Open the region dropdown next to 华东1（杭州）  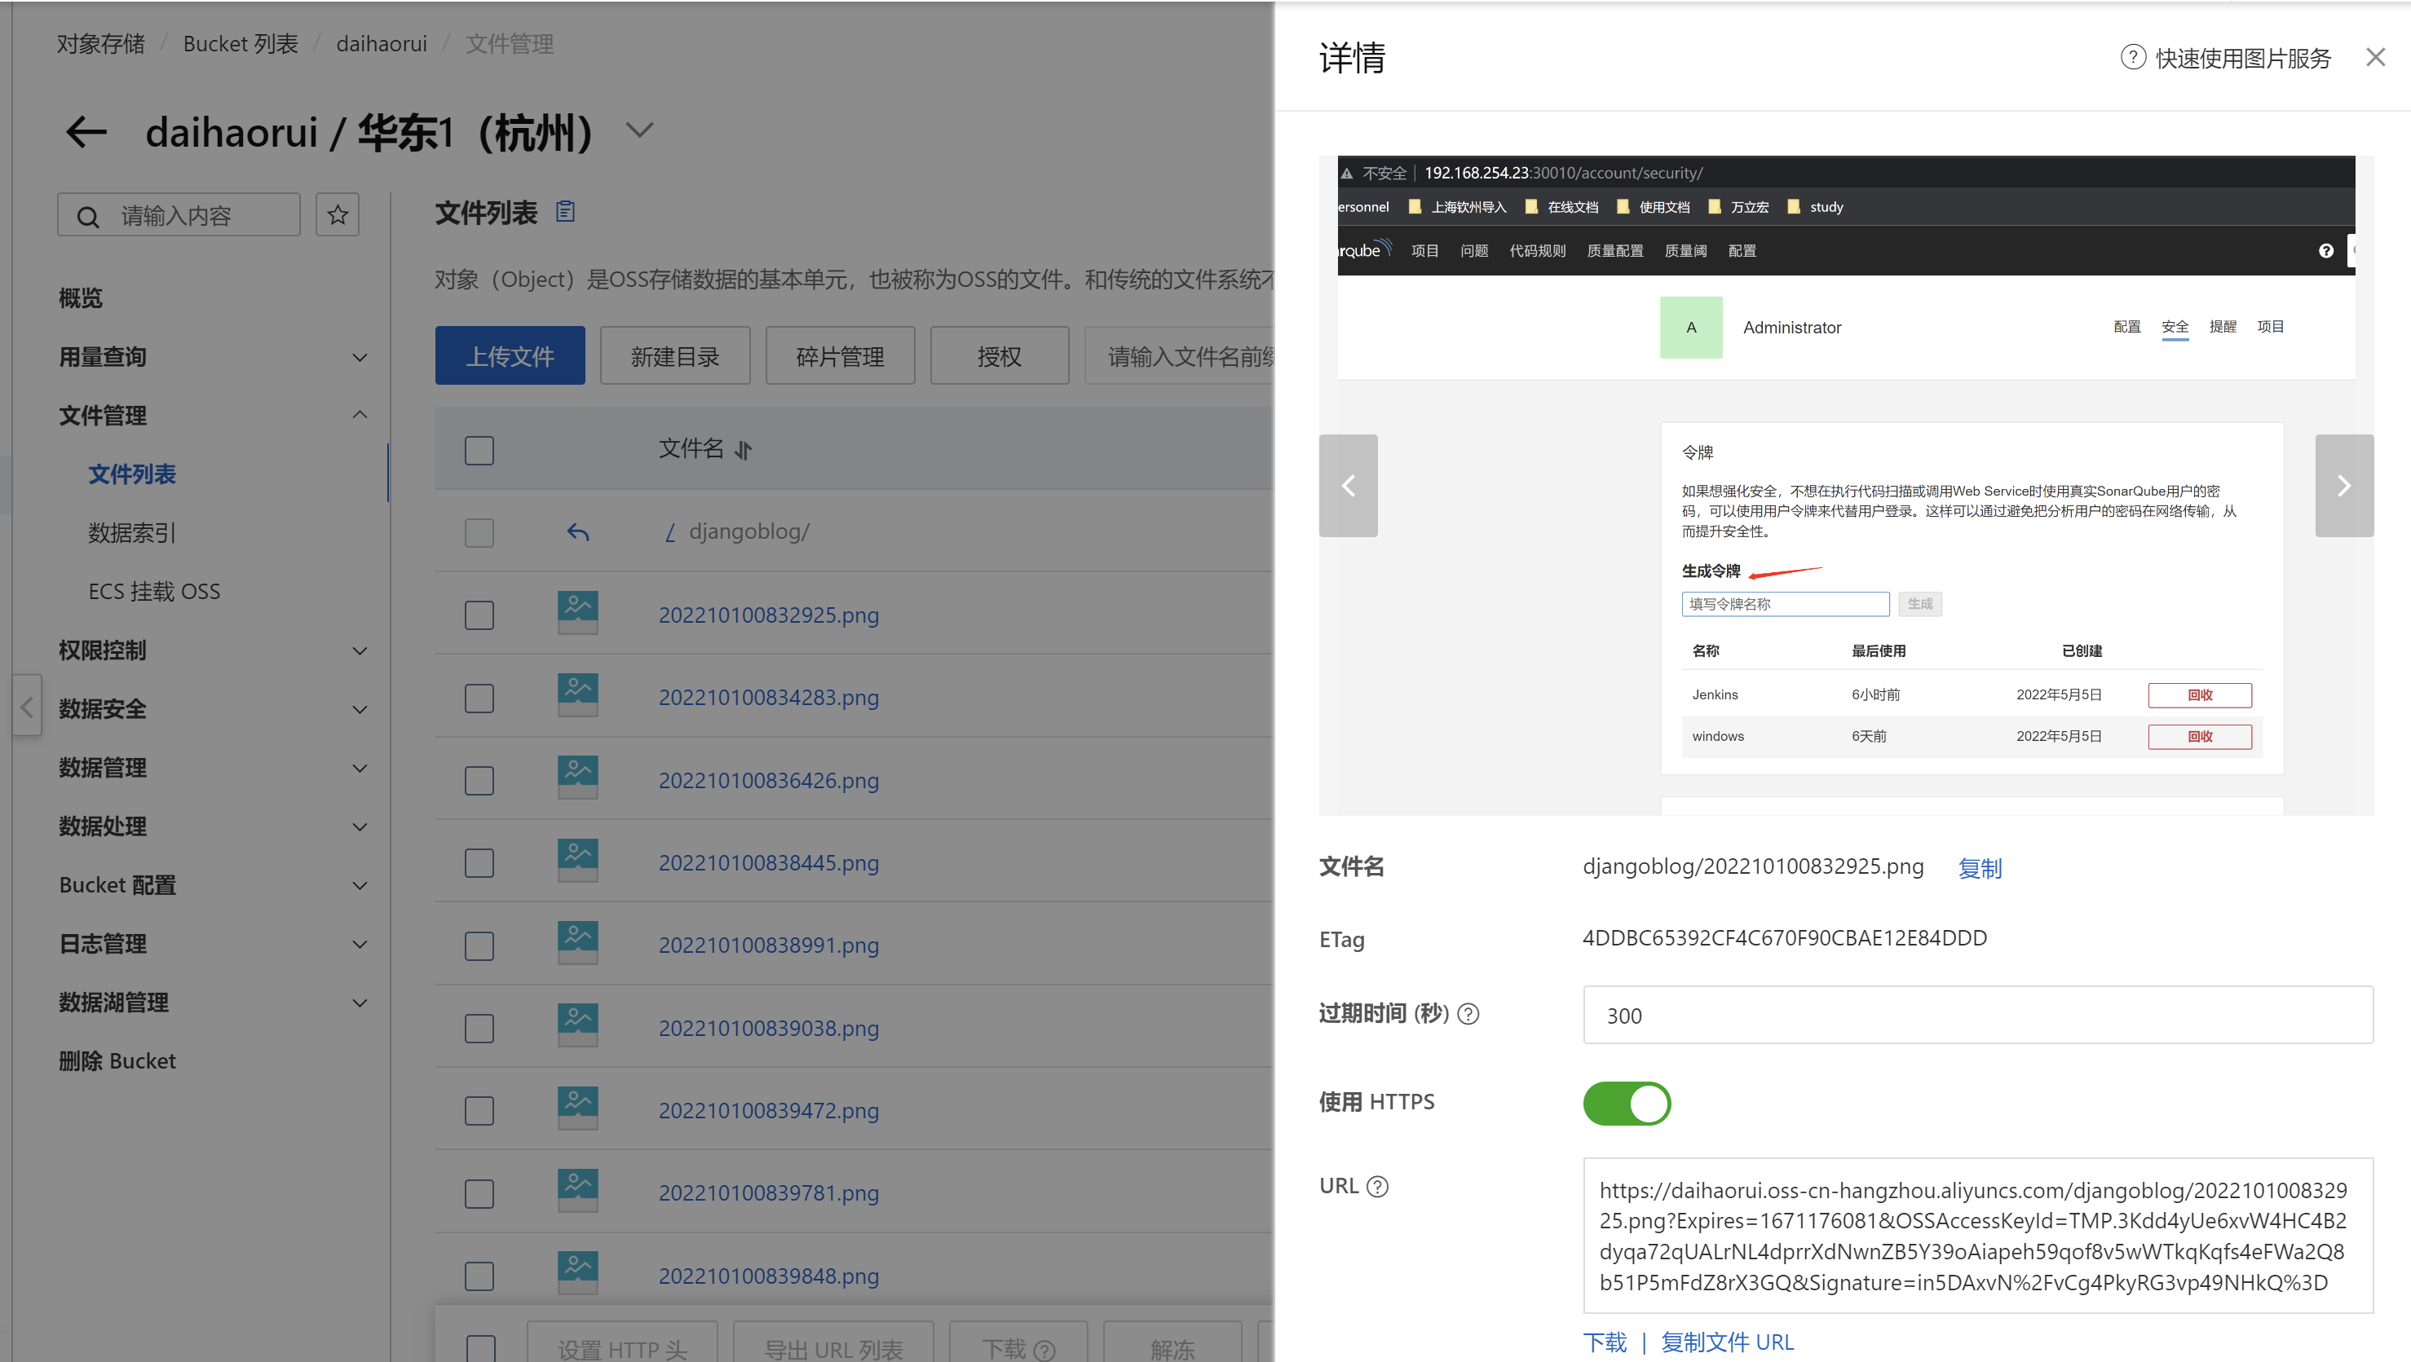(x=639, y=130)
